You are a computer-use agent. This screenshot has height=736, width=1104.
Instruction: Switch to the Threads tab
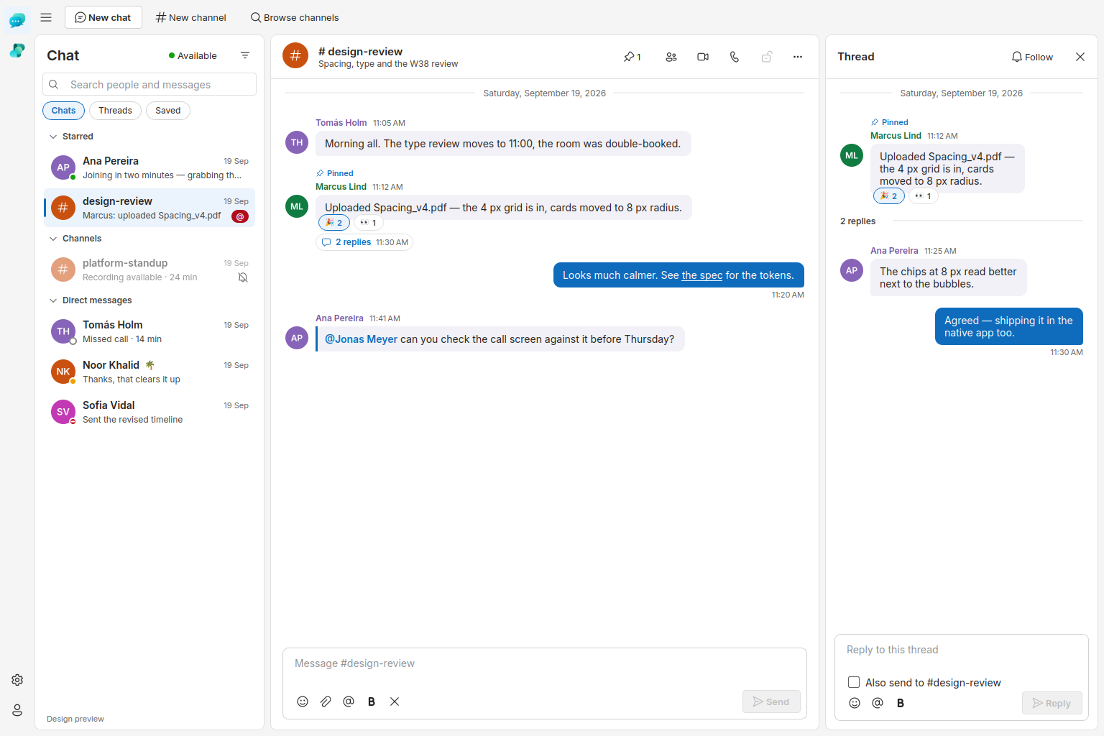coord(115,111)
